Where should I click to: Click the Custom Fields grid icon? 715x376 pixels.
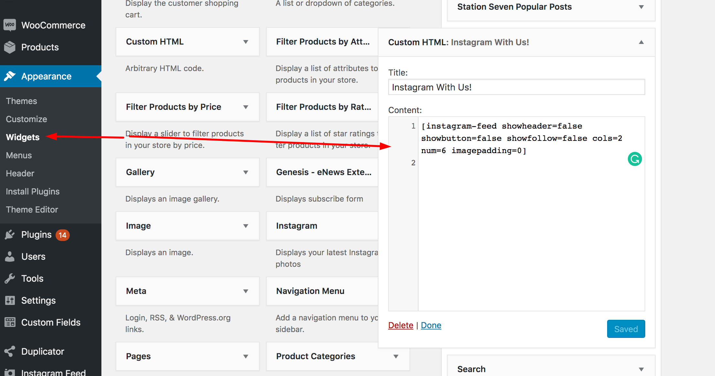[x=10, y=322]
